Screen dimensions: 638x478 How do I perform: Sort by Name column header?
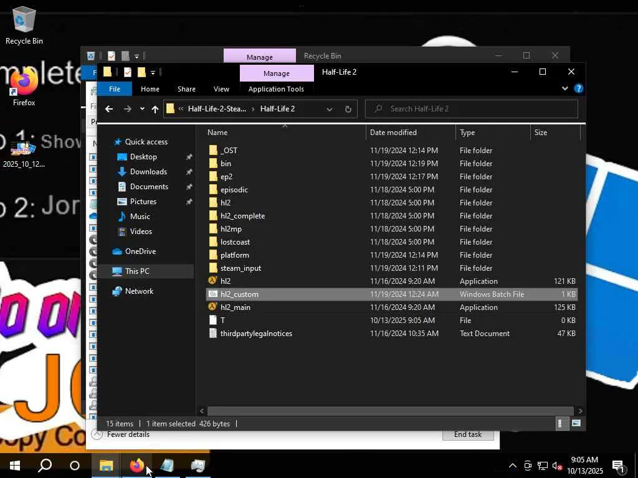(285, 133)
